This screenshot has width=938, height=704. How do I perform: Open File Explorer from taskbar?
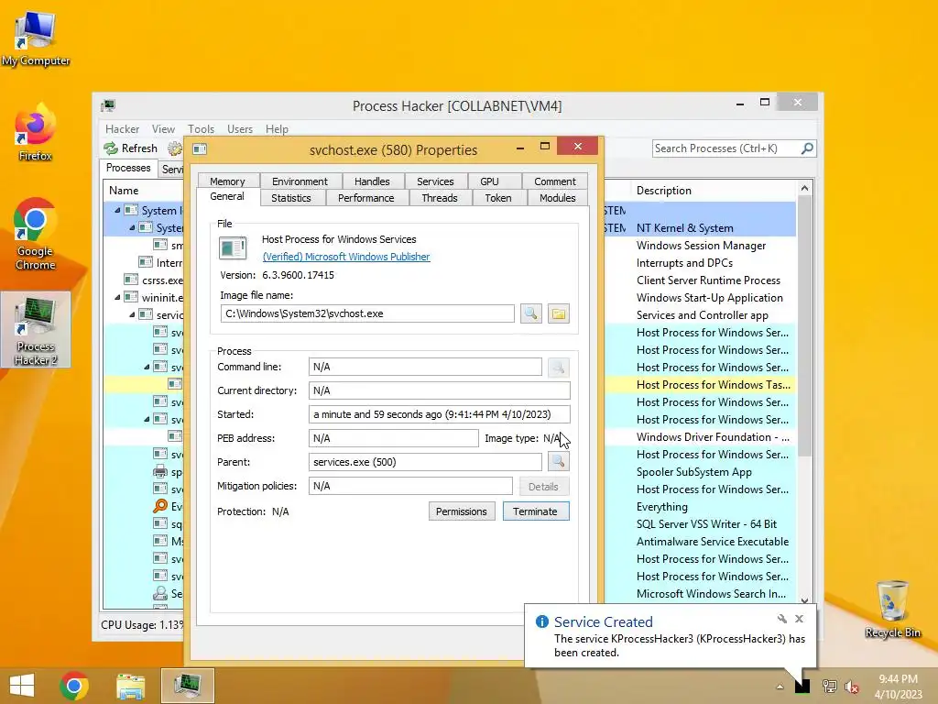point(130,686)
